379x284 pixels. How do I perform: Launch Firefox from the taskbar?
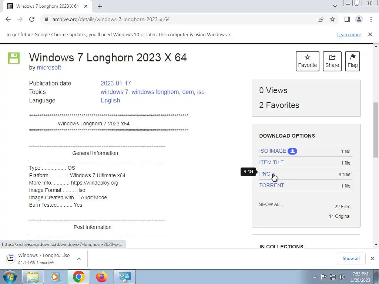pyautogui.click(x=101, y=277)
